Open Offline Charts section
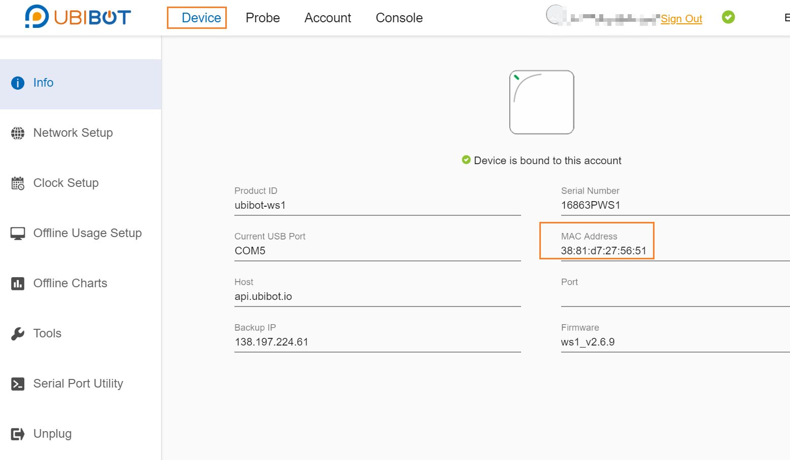790x460 pixels. coord(81,283)
